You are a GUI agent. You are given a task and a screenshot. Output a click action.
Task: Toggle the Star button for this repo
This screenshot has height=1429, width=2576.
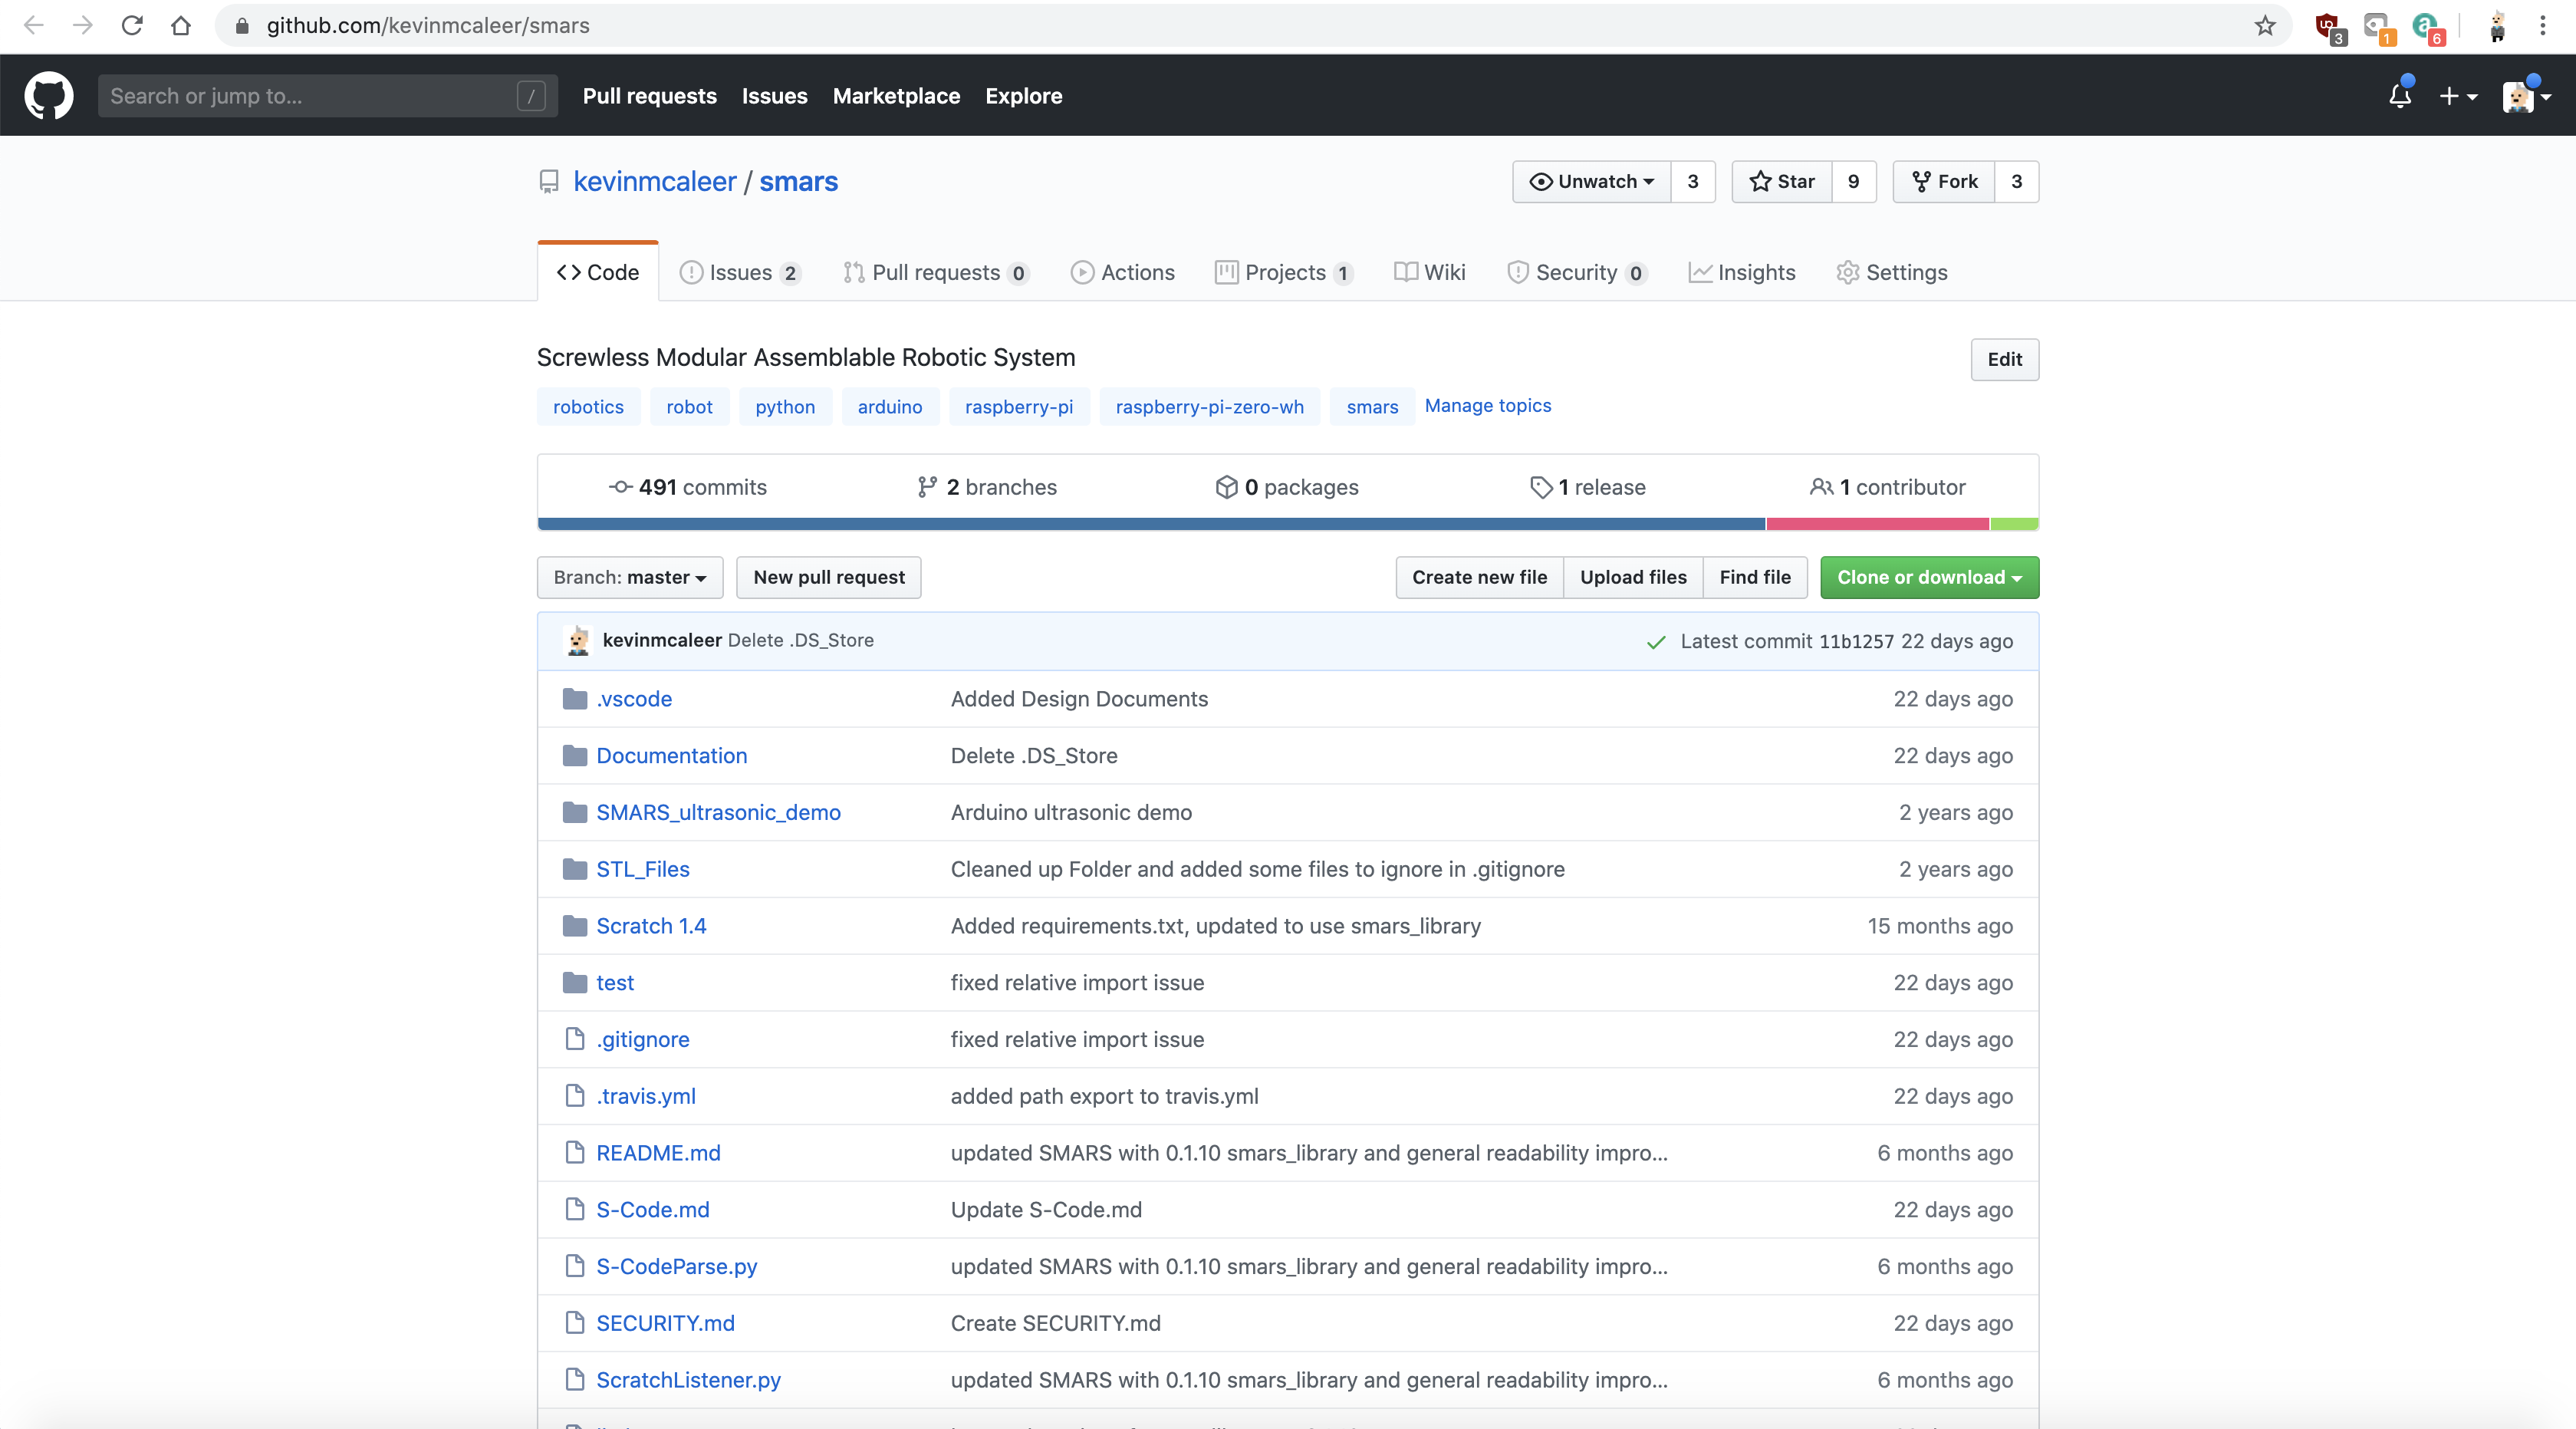(x=1782, y=182)
